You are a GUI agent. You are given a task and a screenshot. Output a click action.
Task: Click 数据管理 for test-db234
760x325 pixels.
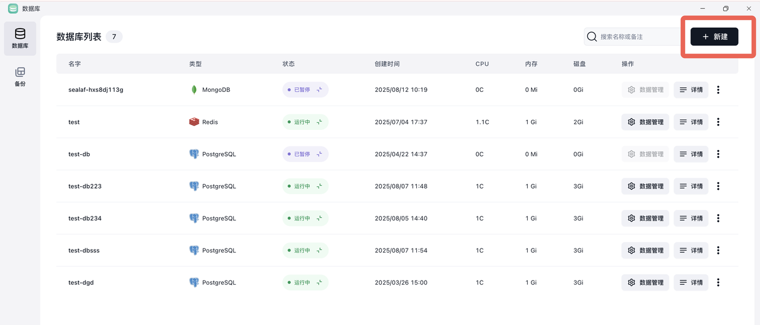click(x=645, y=218)
